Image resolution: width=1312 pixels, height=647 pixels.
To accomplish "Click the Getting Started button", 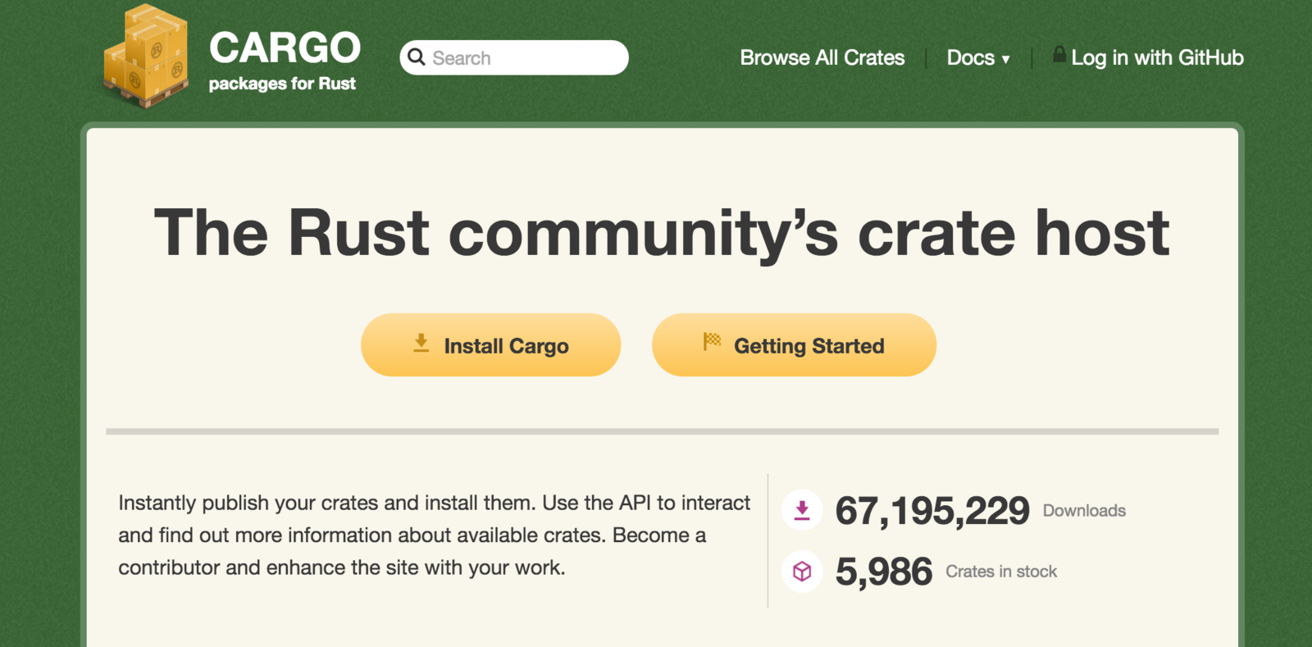I will 794,344.
